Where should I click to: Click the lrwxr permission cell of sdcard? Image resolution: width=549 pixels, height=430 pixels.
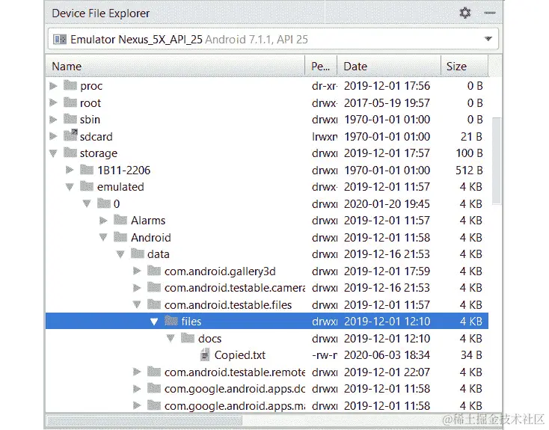(325, 137)
